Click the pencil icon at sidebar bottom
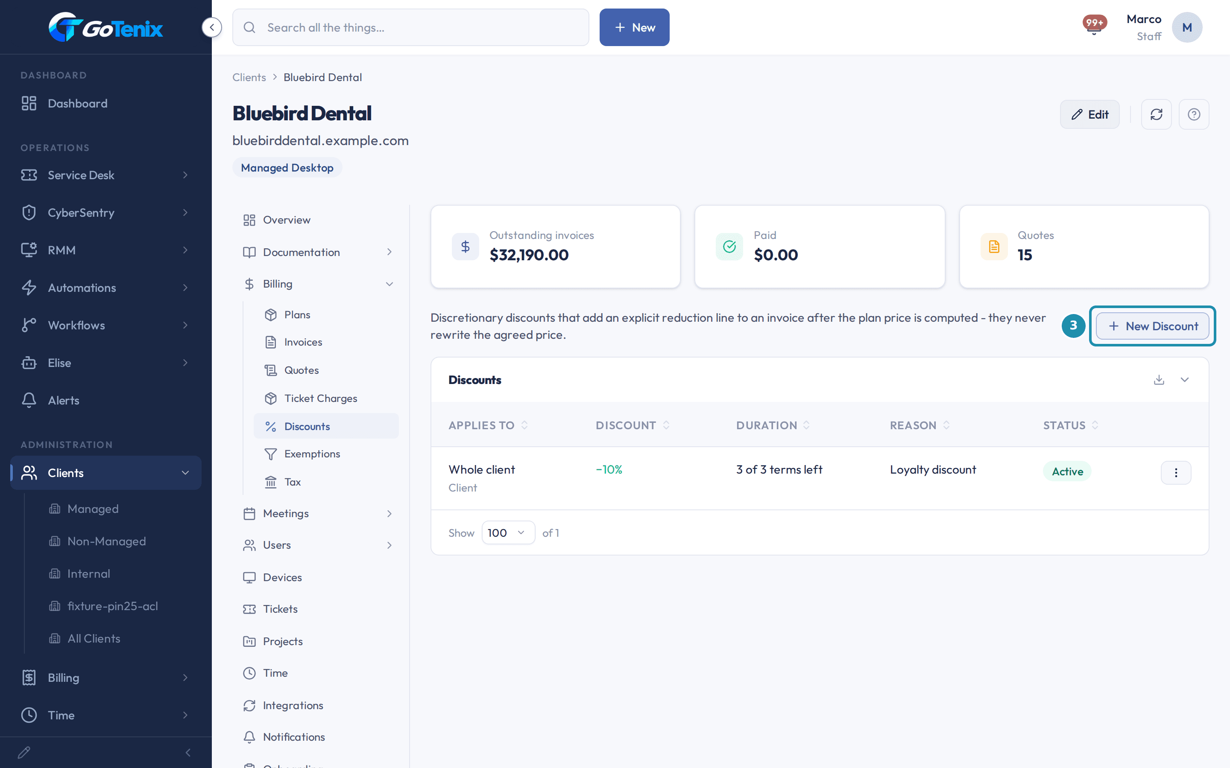 [x=24, y=752]
